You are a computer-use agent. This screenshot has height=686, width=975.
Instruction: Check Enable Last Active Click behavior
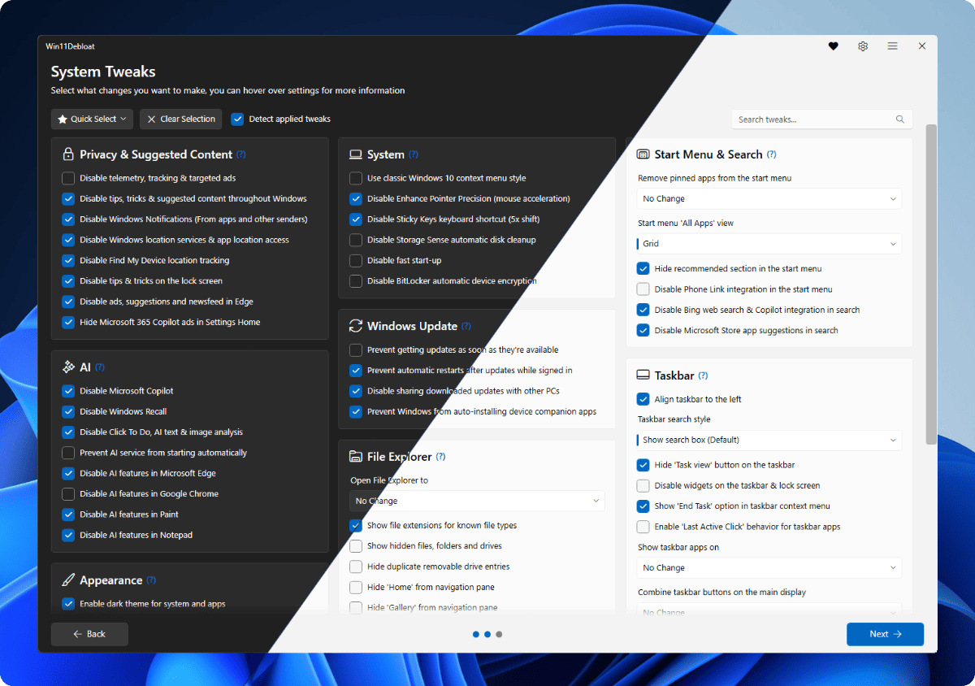tap(643, 527)
